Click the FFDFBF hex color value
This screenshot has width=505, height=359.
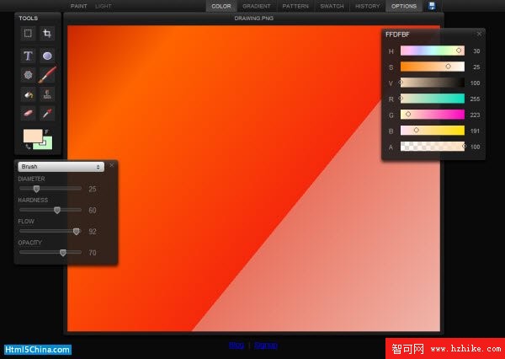coord(397,35)
